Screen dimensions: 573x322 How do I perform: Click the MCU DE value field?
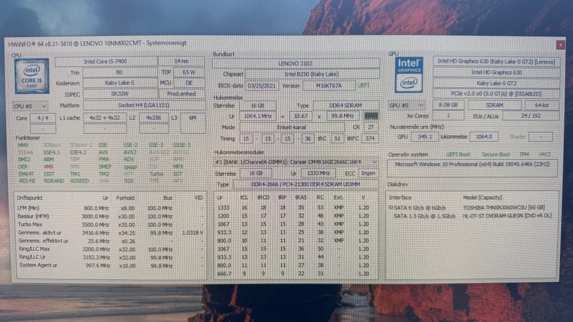pos(189,83)
